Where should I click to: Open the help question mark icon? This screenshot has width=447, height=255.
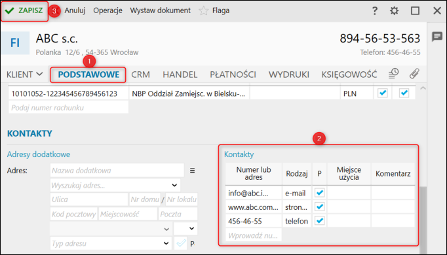(x=375, y=11)
